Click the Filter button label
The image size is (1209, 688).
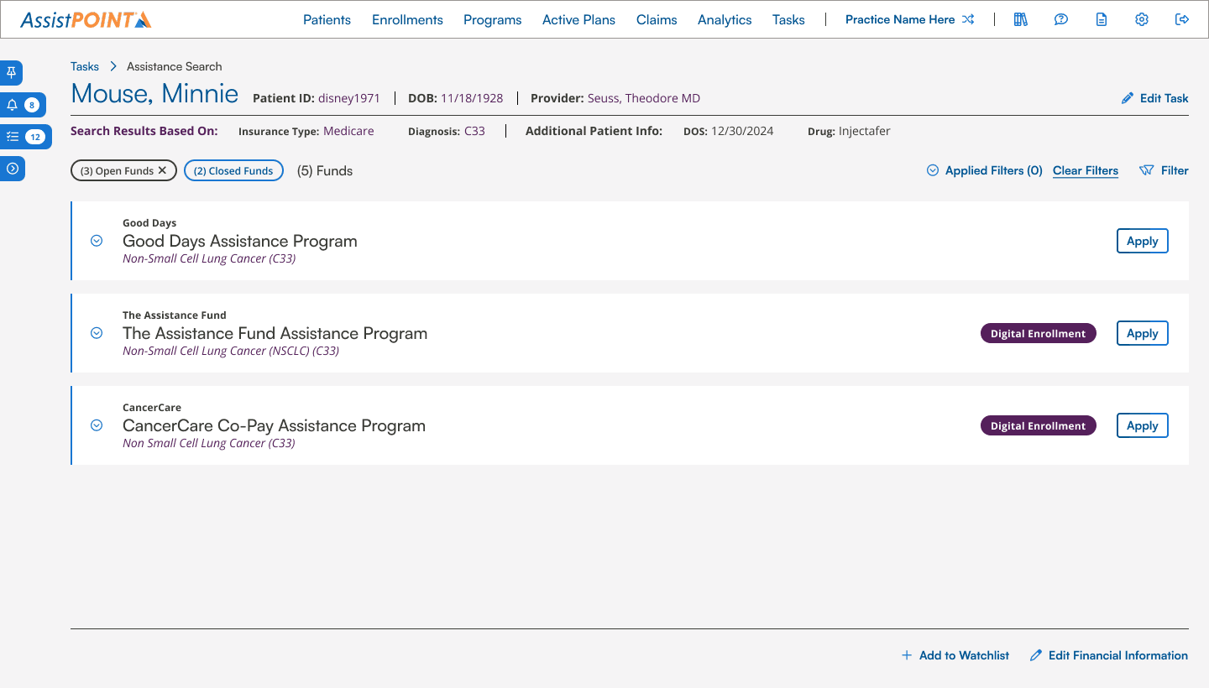1175,170
